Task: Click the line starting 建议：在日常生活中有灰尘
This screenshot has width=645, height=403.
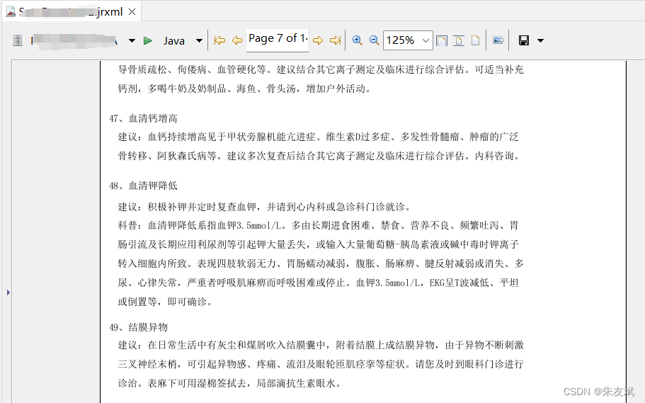Action: click(321, 345)
